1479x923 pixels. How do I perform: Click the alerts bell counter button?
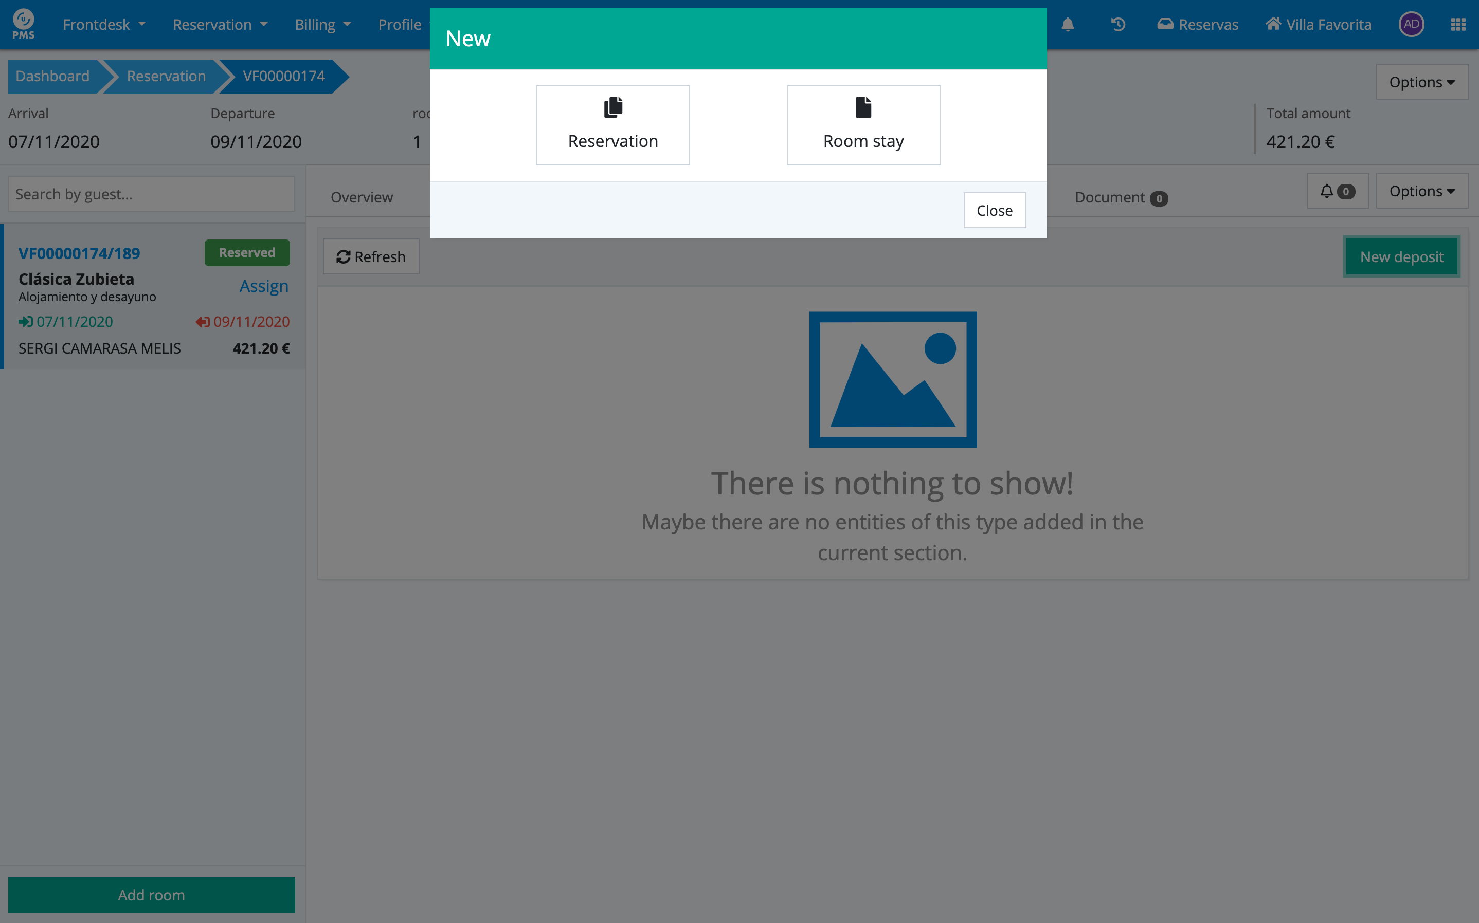1338,192
